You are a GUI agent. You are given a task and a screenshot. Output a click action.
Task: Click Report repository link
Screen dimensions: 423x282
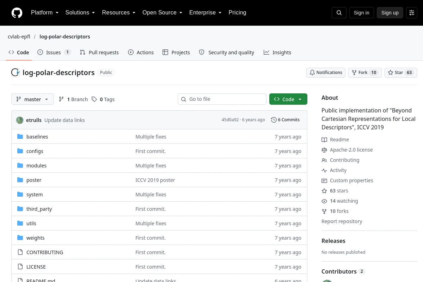click(x=342, y=221)
